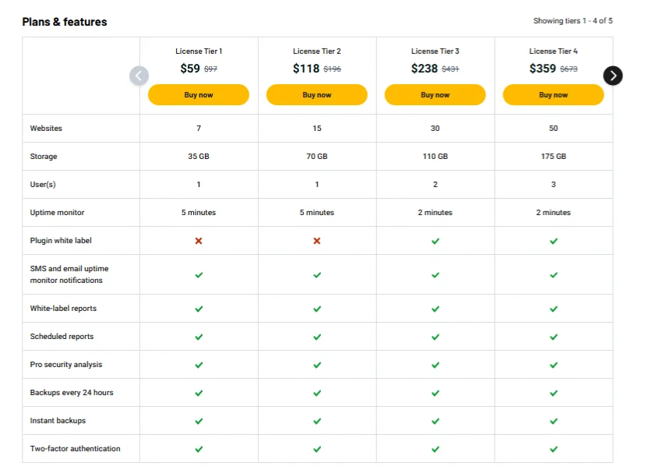Click the next tiers right arrow
Screen dimensions: 652x470
(613, 76)
